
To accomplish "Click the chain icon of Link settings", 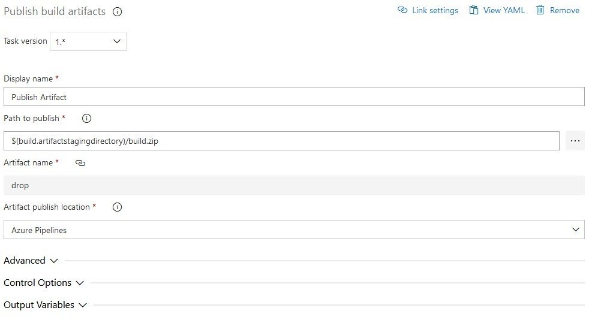I will point(402,10).
